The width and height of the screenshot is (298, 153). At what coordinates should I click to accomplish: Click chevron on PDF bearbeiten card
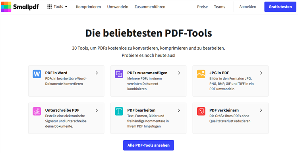point(179,110)
